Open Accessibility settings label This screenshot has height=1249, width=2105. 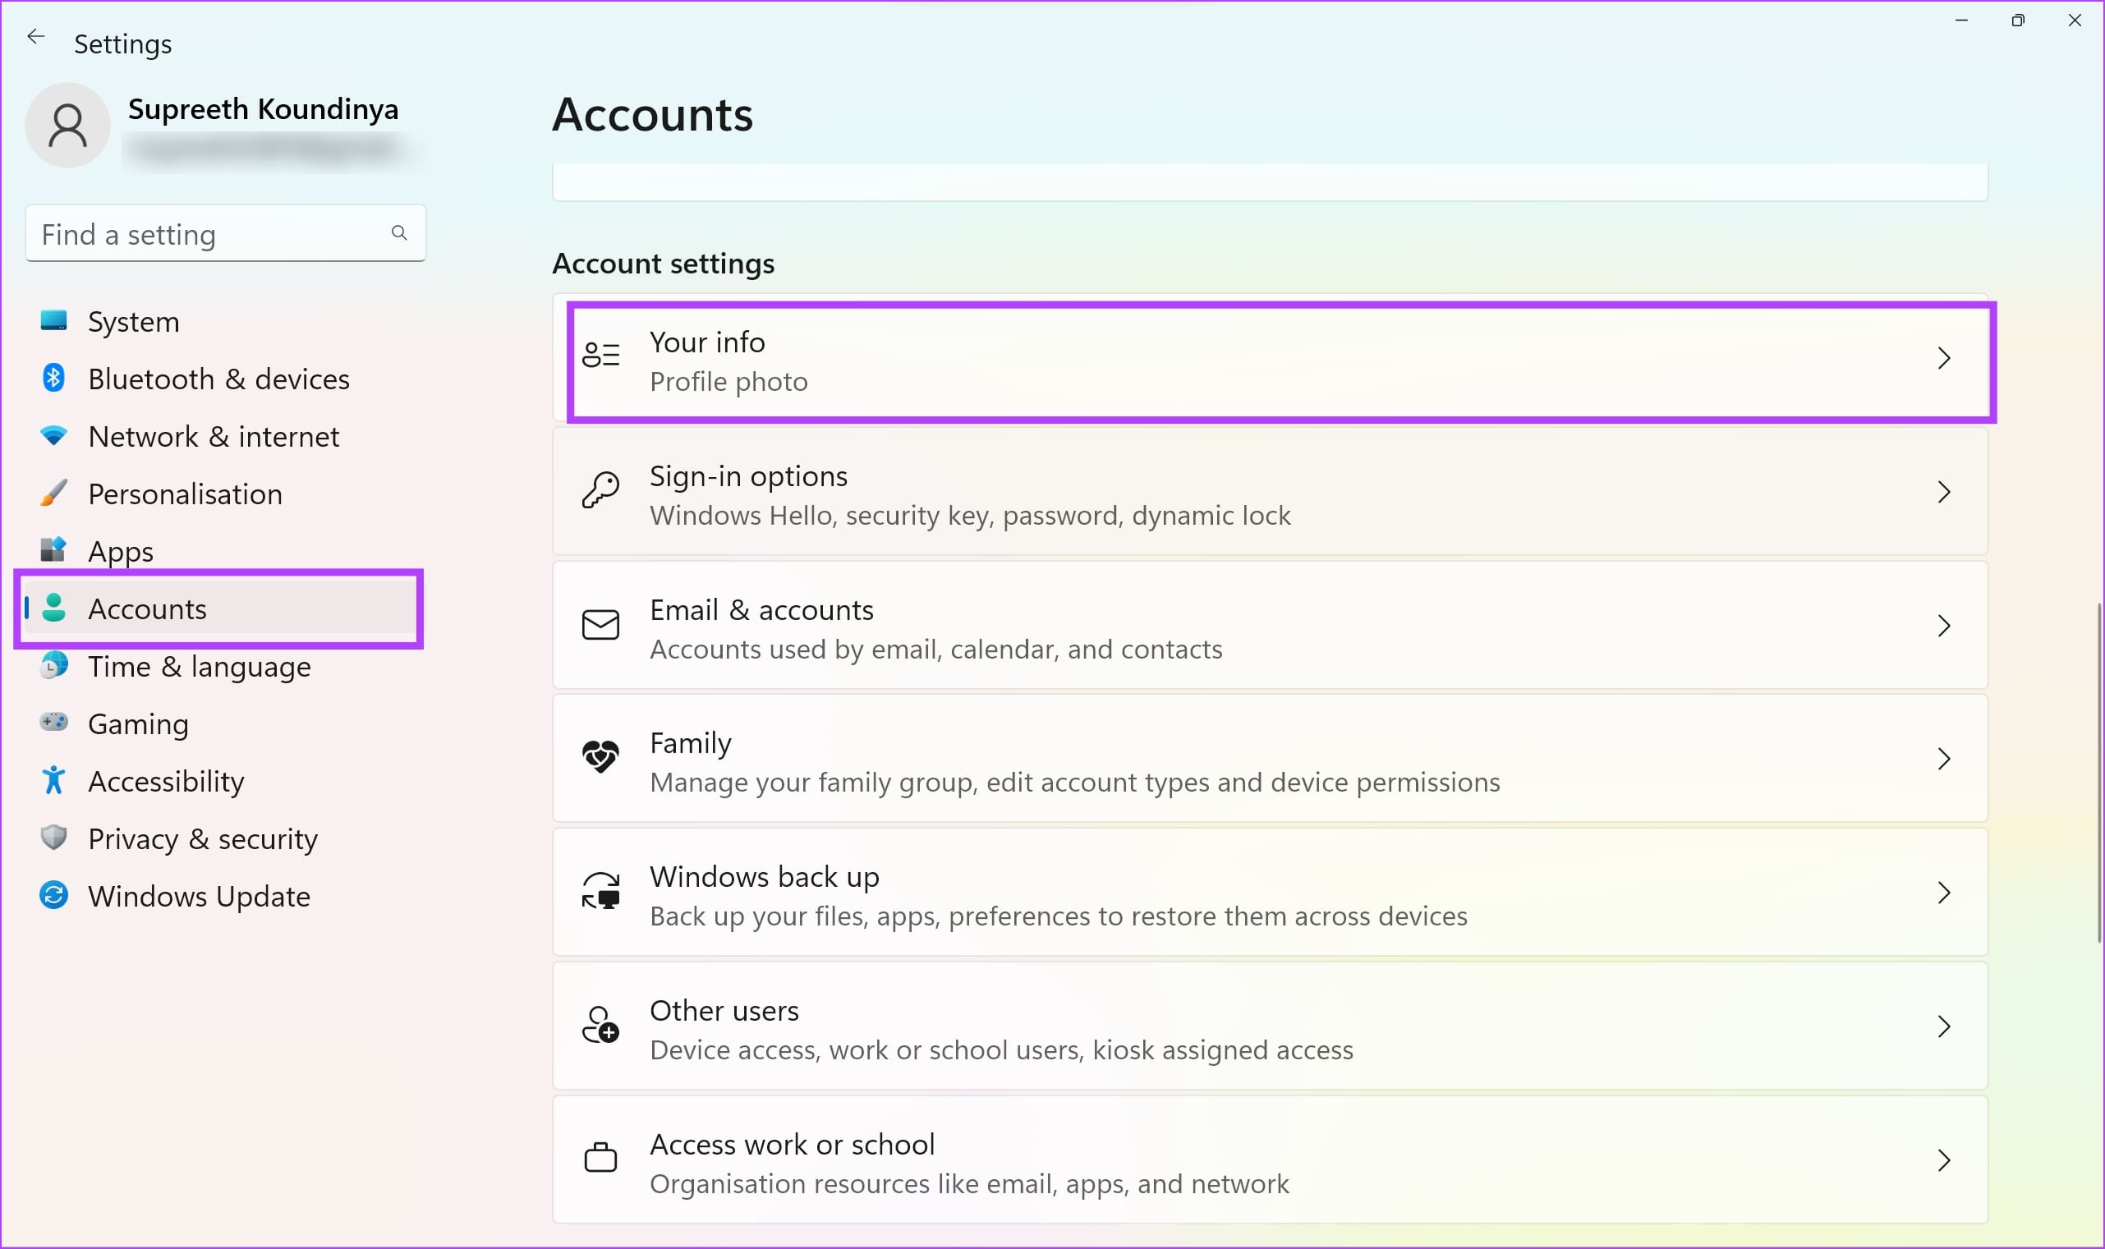pyautogui.click(x=167, y=781)
